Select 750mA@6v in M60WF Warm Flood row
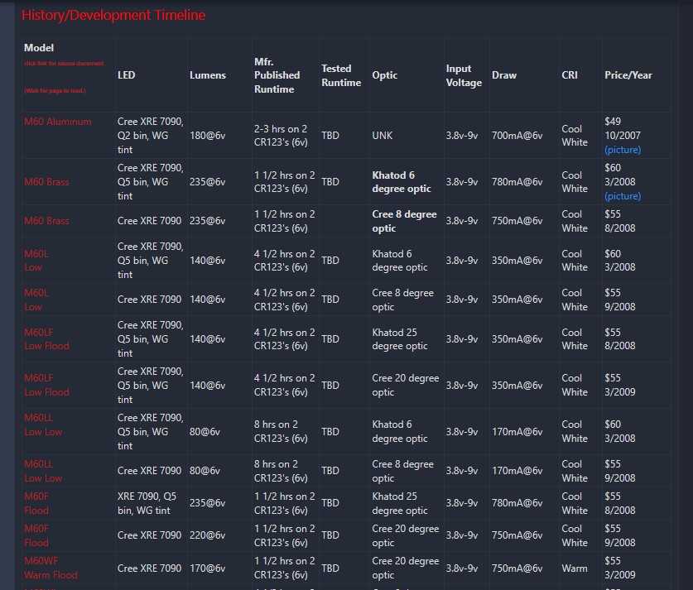The width and height of the screenshot is (693, 590). [517, 568]
